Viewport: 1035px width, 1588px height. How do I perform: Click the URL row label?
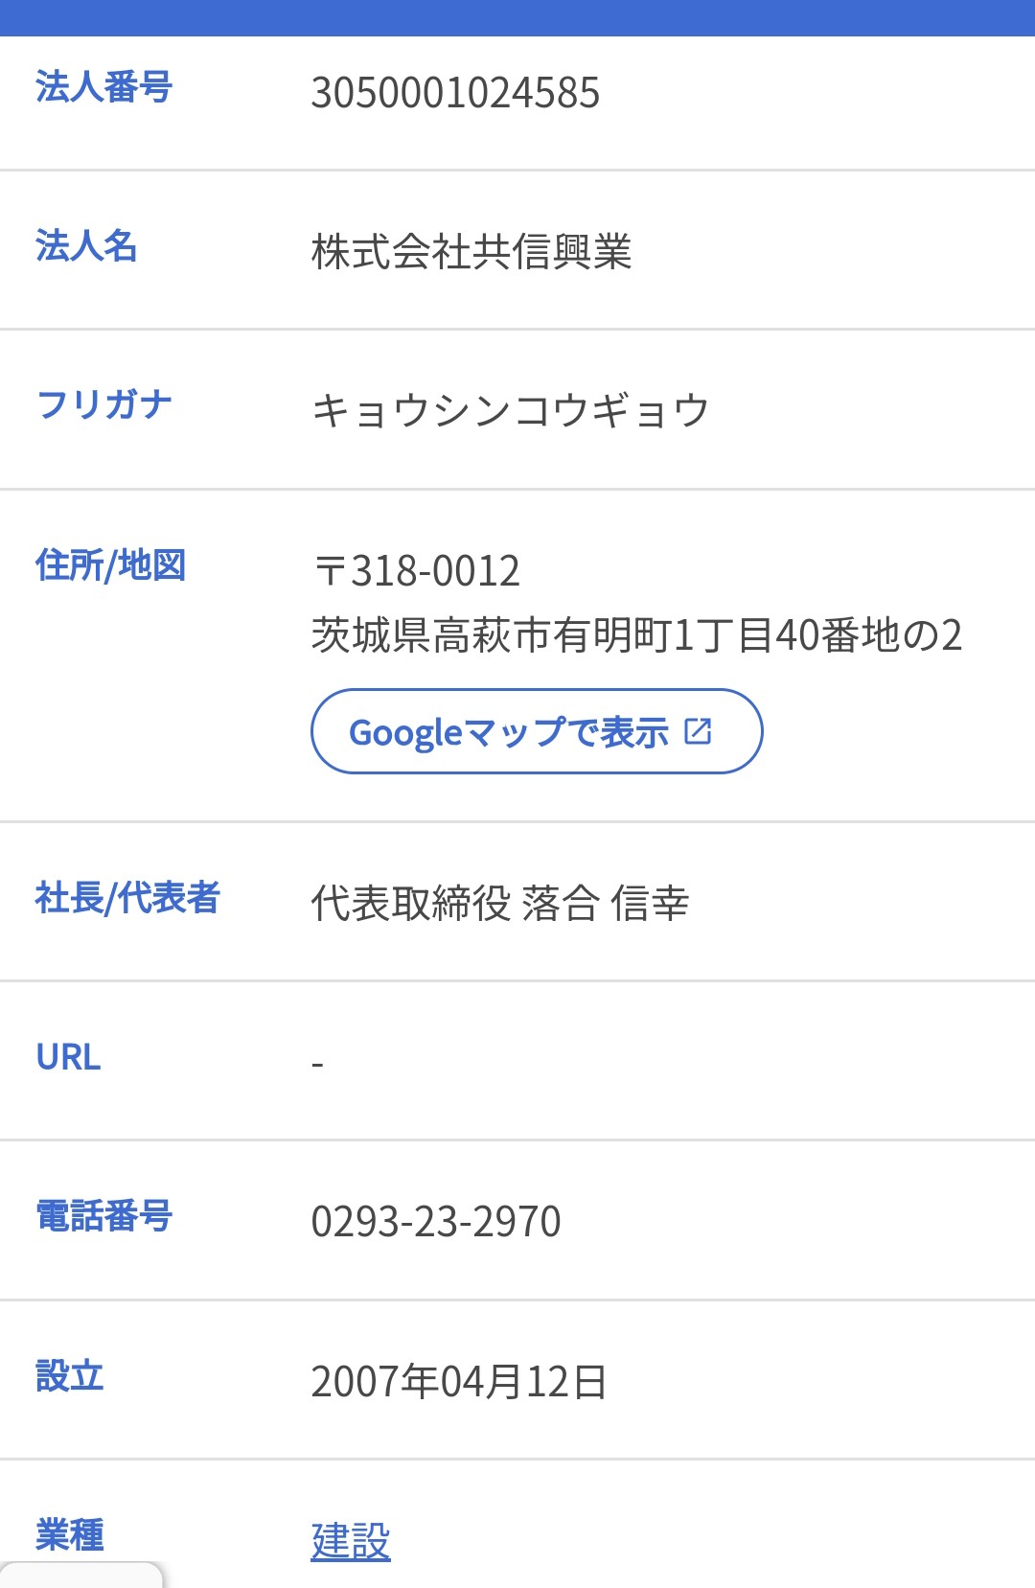tap(68, 1057)
